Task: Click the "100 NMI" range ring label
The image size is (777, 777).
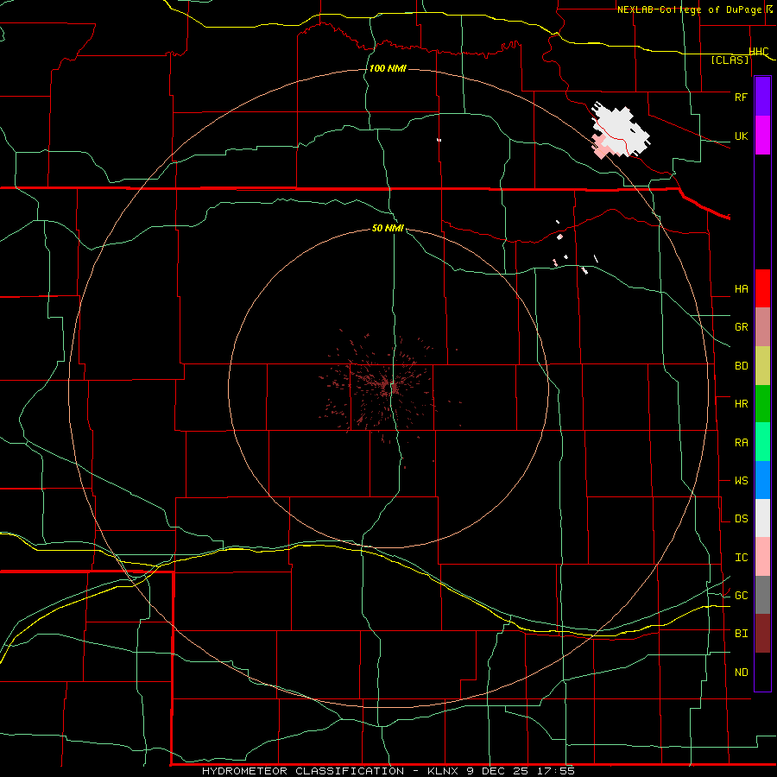Action: tap(388, 68)
